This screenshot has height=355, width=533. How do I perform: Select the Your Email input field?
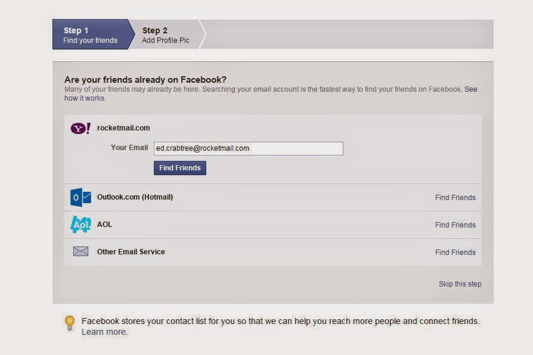tap(248, 148)
